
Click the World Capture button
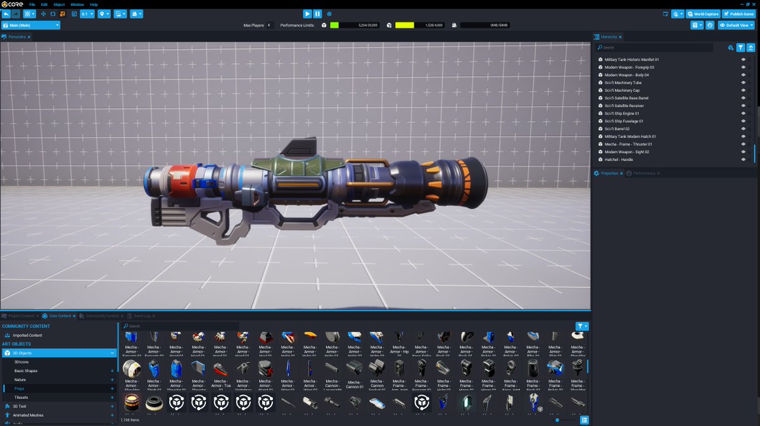[704, 13]
